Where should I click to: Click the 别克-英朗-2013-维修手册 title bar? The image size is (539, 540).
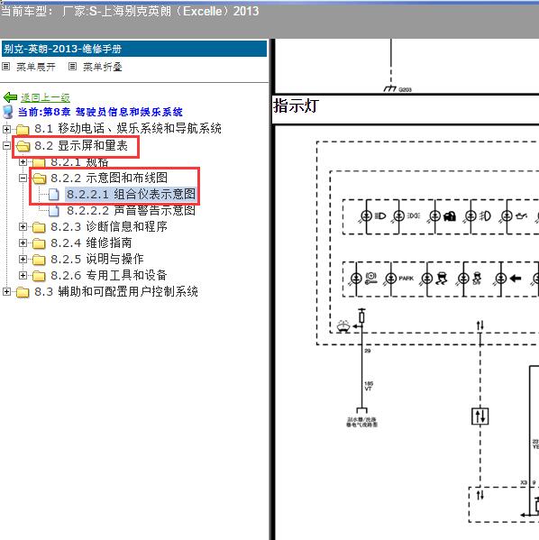point(134,49)
